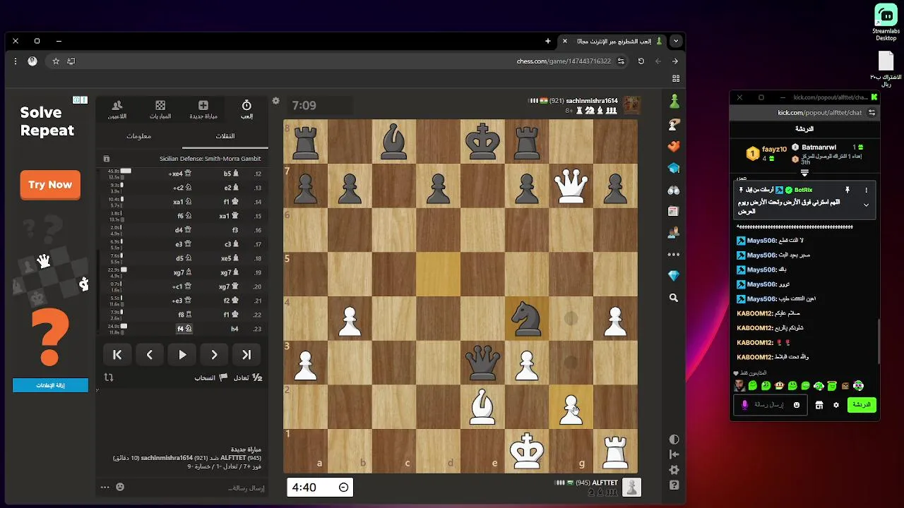Jump to last move button
The width and height of the screenshot is (904, 508).
(246, 355)
